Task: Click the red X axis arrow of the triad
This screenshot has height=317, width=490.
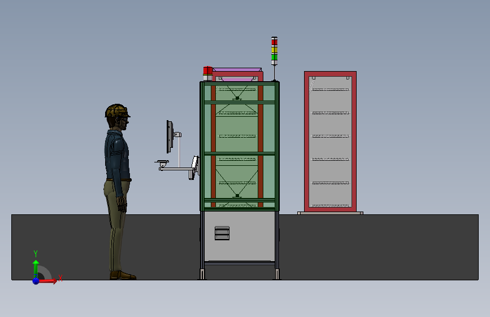Action: click(x=47, y=281)
